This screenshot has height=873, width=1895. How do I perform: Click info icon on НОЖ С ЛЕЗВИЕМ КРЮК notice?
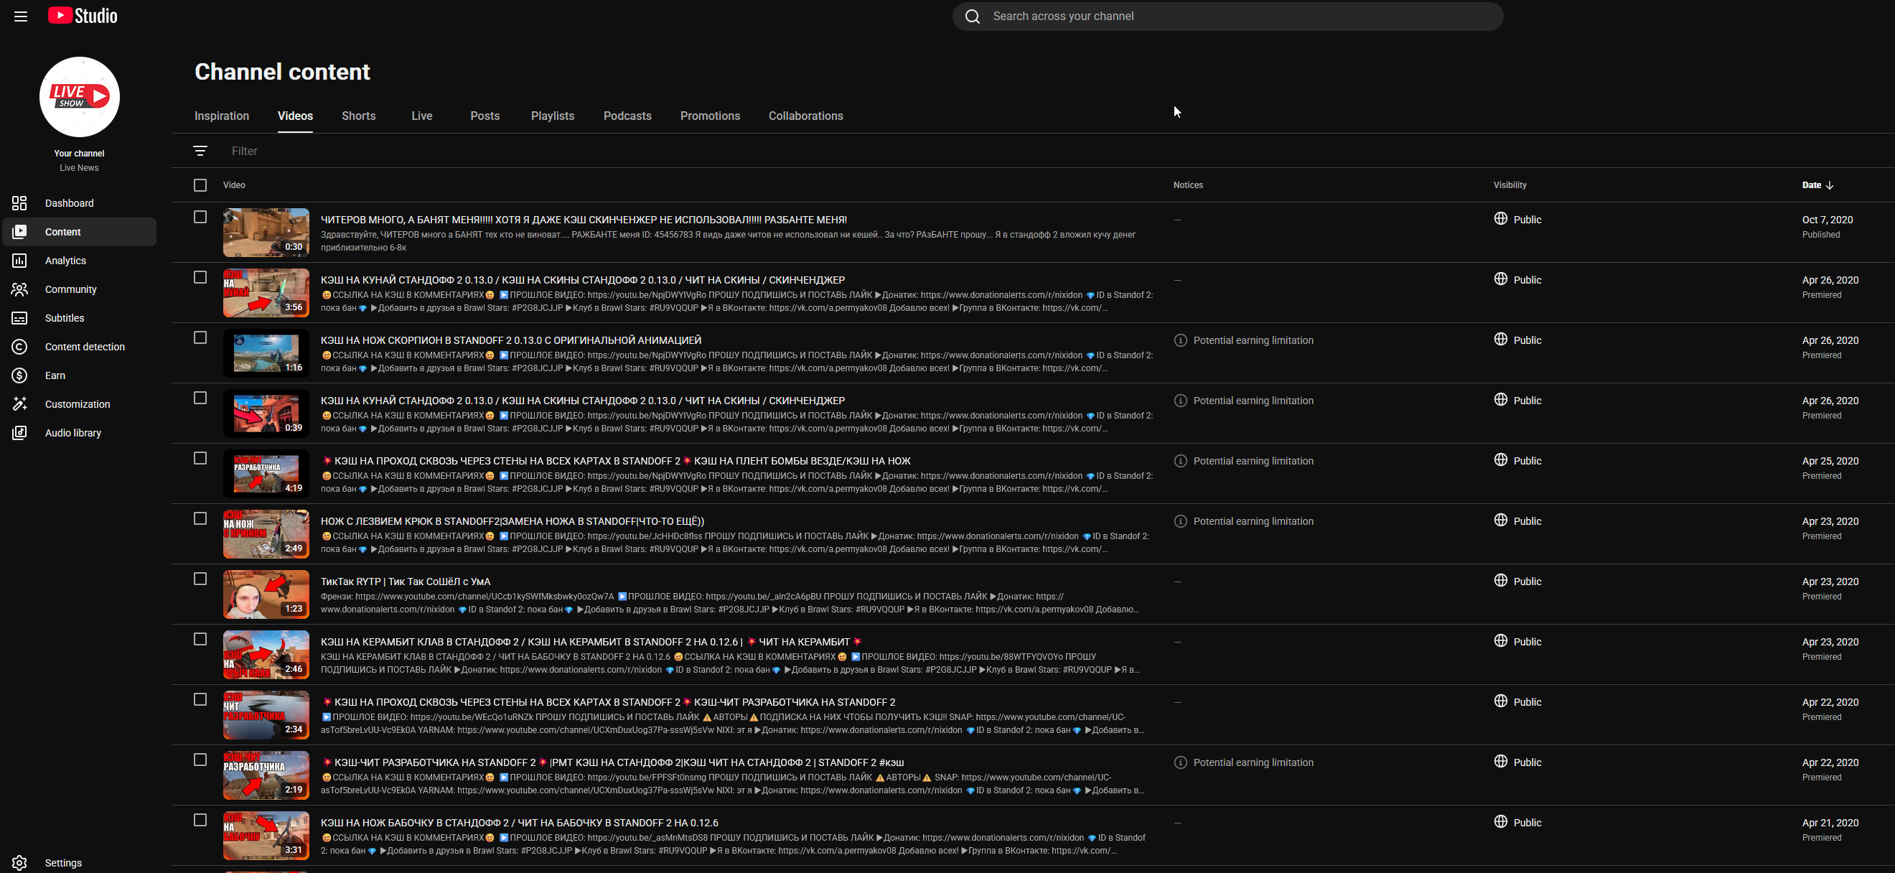(x=1180, y=521)
